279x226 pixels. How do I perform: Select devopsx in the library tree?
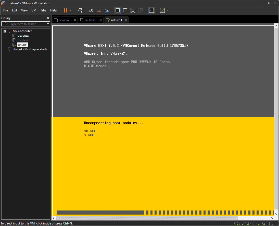click(23, 36)
